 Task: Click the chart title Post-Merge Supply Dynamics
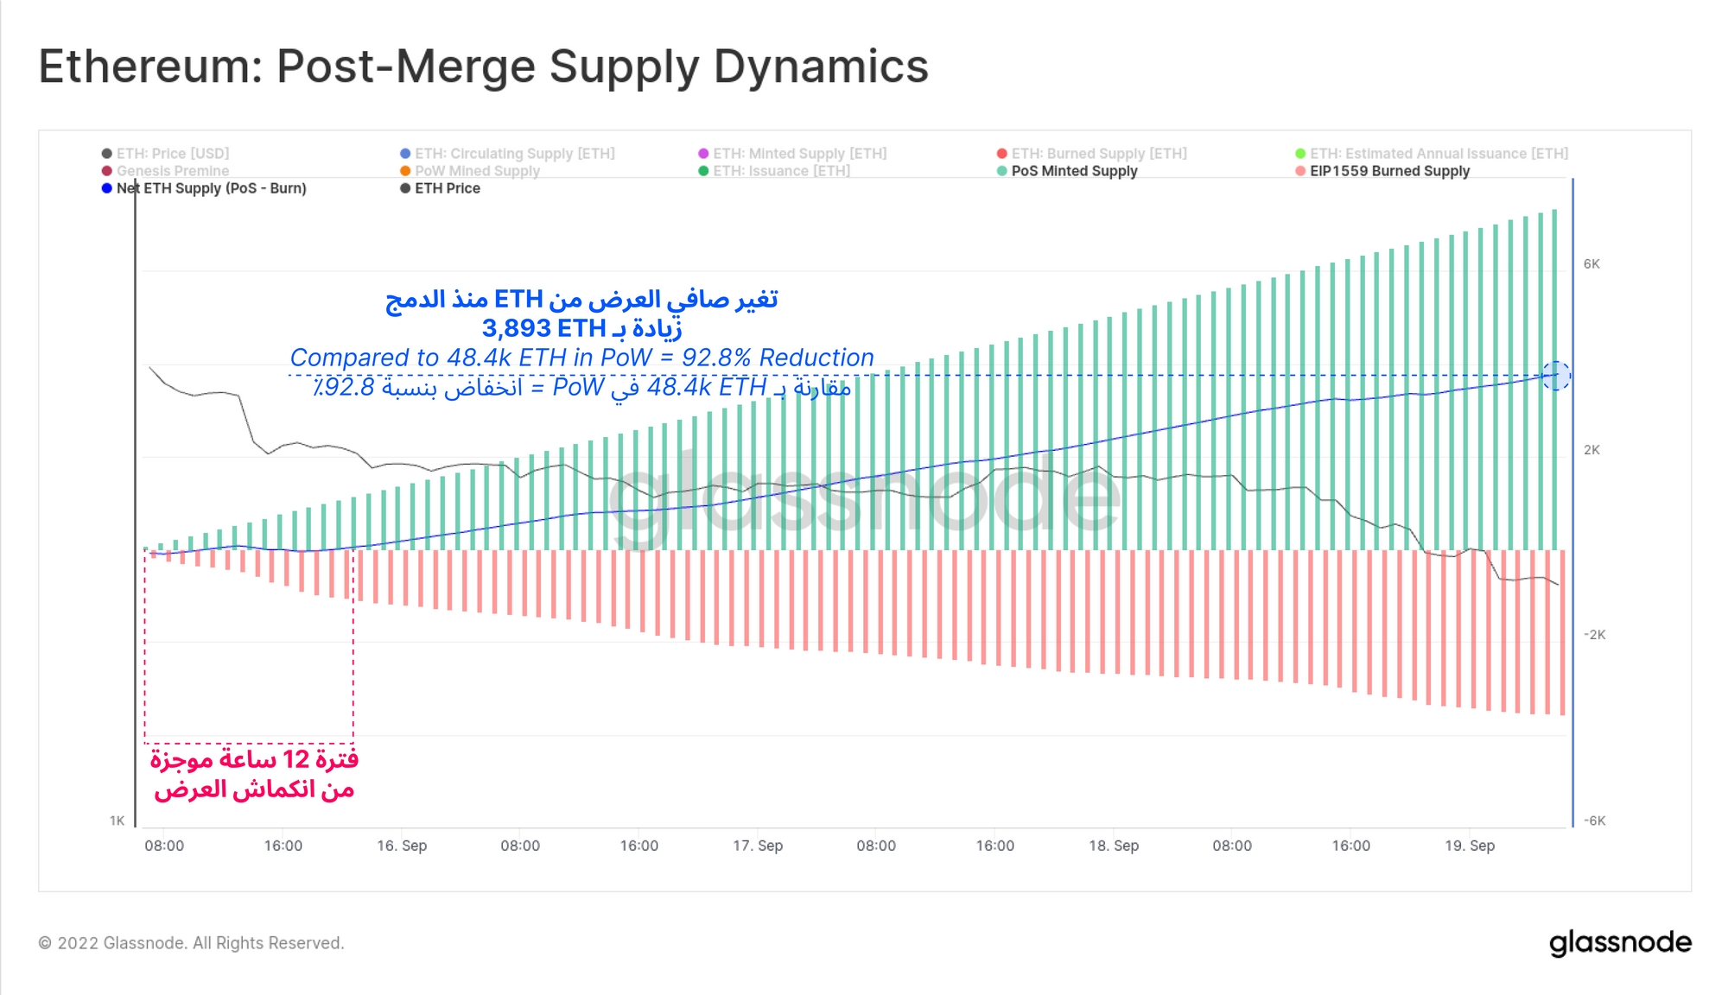[483, 67]
